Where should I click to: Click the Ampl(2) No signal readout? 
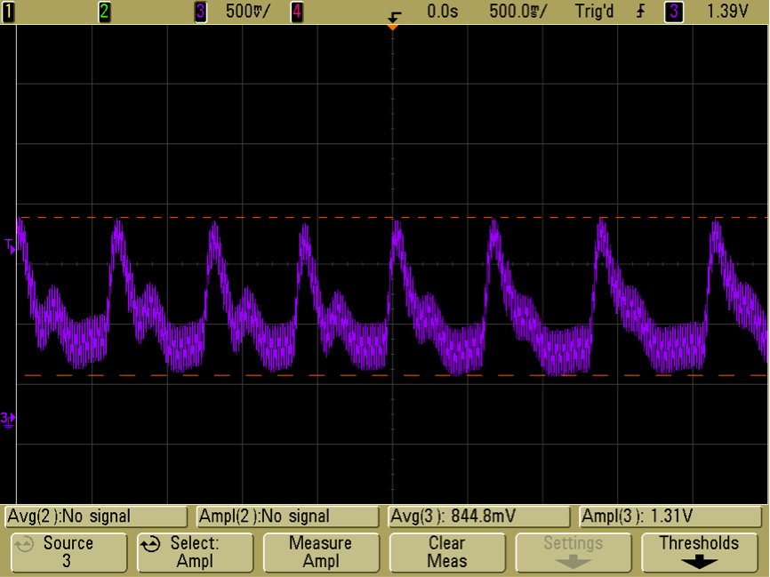pos(288,517)
